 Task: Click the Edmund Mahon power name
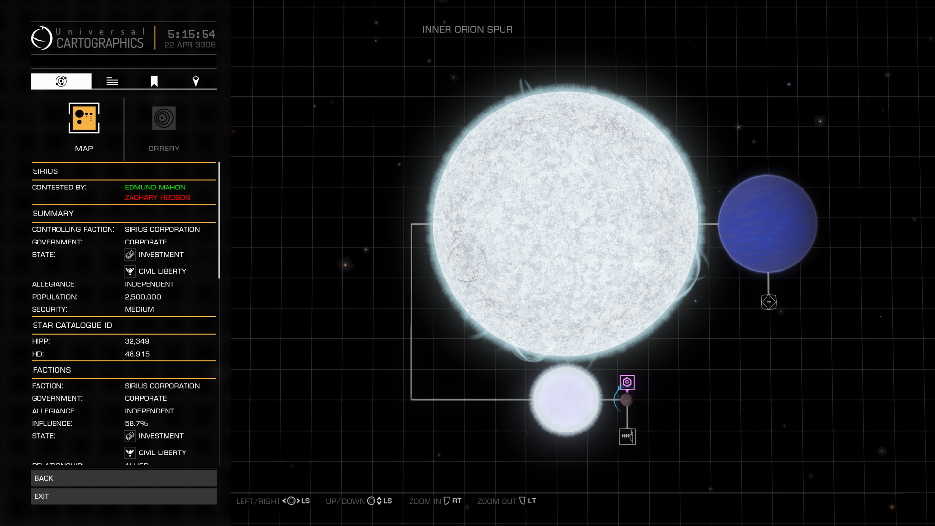[x=155, y=188]
